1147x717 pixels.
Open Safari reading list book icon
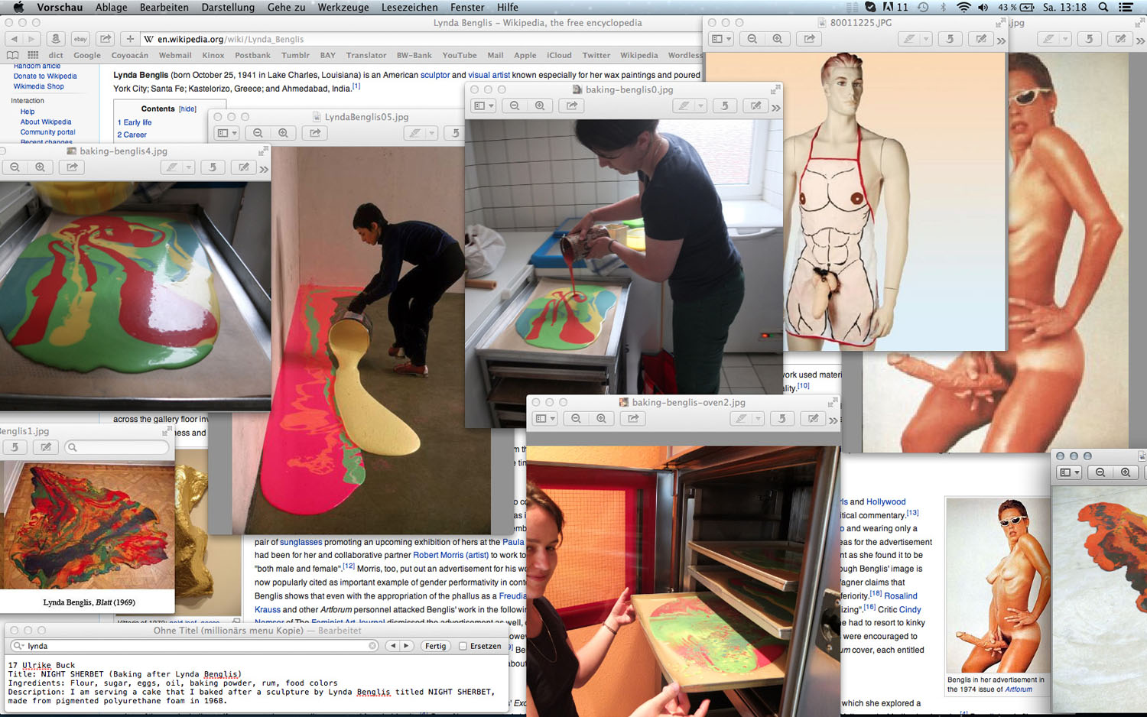[12, 55]
